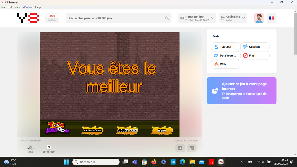Click the fit-to-size adjust icon

coord(180,148)
